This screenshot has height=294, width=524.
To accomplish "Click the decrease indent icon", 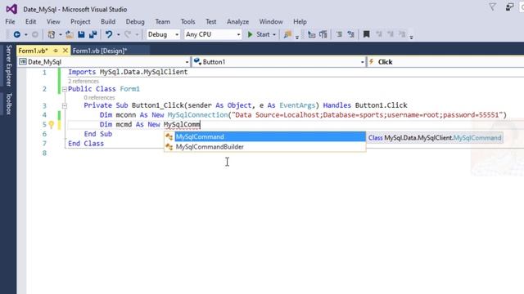I will pyautogui.click(x=311, y=34).
